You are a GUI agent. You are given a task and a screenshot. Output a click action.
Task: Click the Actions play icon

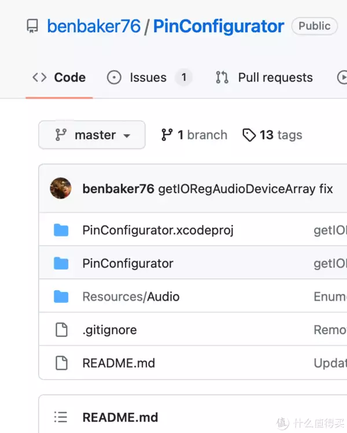342,77
